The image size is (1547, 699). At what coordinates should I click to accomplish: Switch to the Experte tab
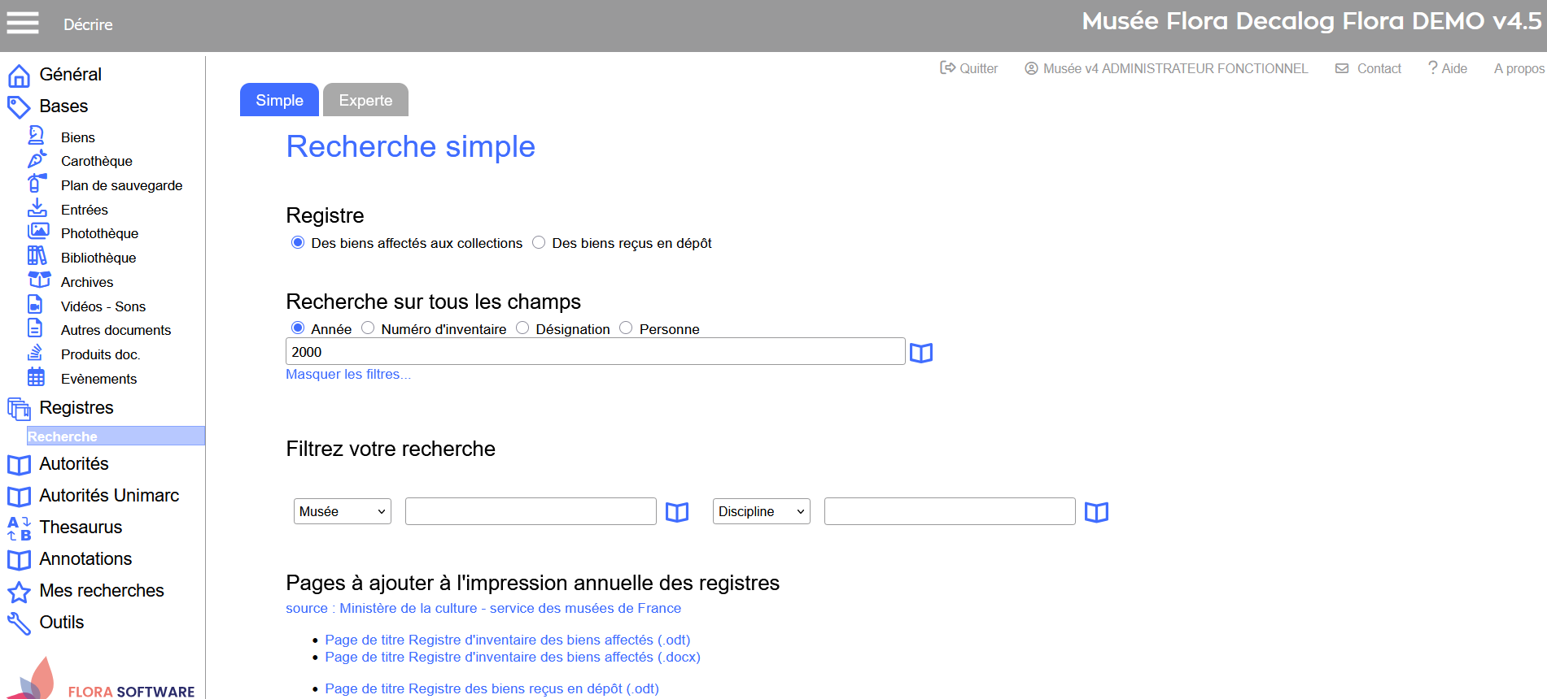365,100
